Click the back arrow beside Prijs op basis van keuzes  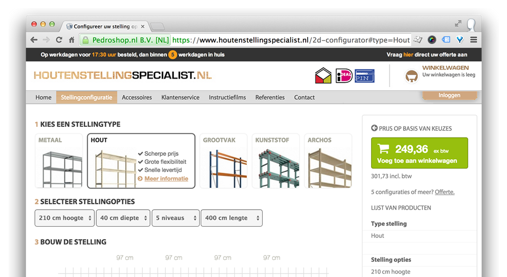tap(374, 128)
